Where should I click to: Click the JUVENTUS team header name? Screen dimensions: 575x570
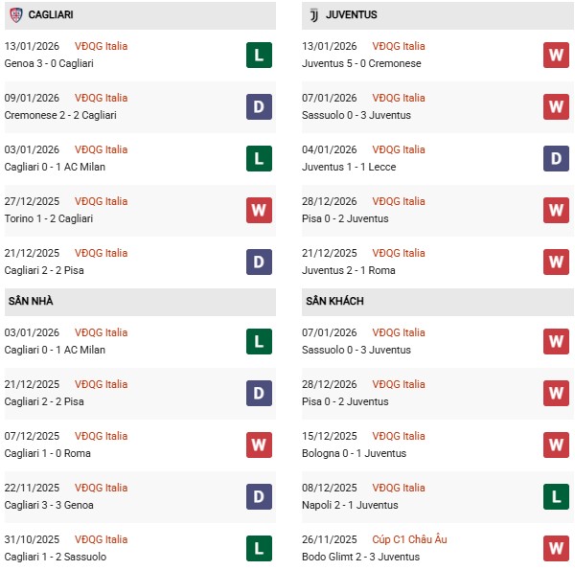352,15
